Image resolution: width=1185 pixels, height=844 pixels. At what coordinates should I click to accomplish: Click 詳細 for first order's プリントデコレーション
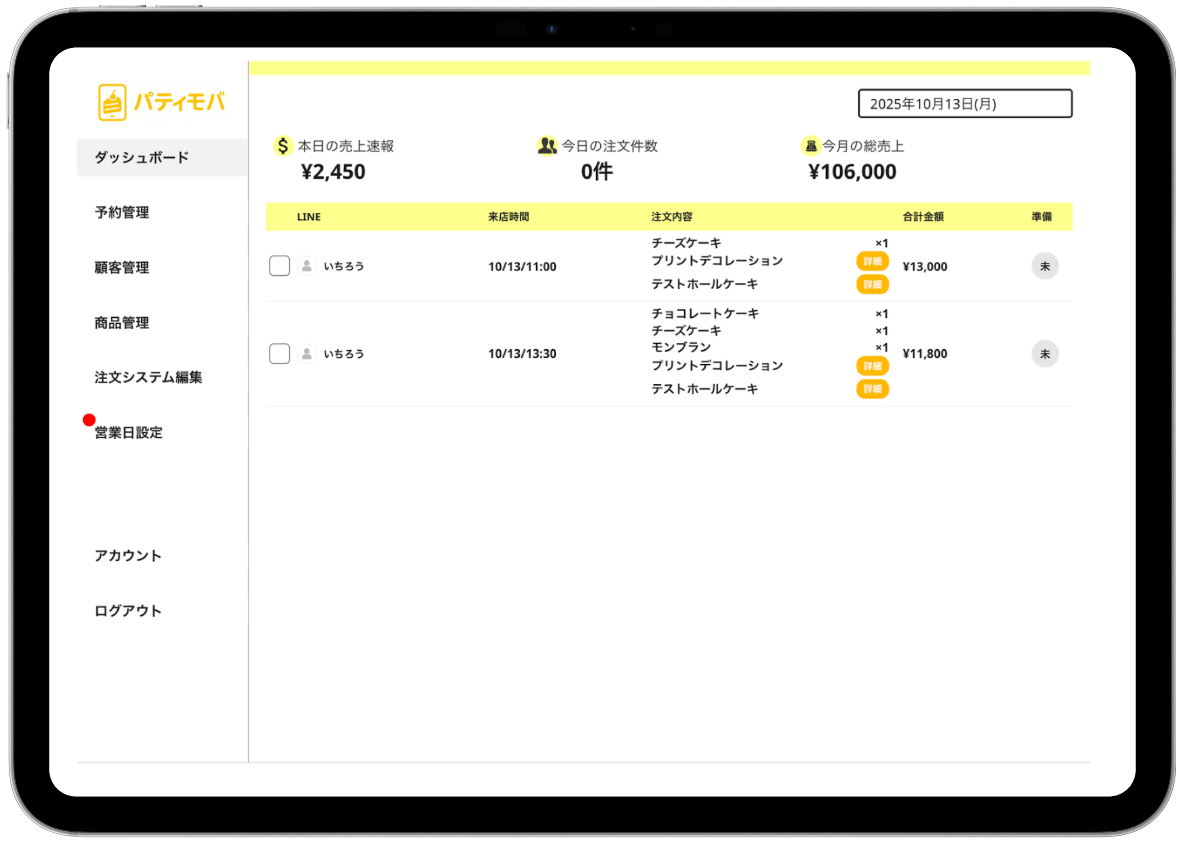point(872,261)
